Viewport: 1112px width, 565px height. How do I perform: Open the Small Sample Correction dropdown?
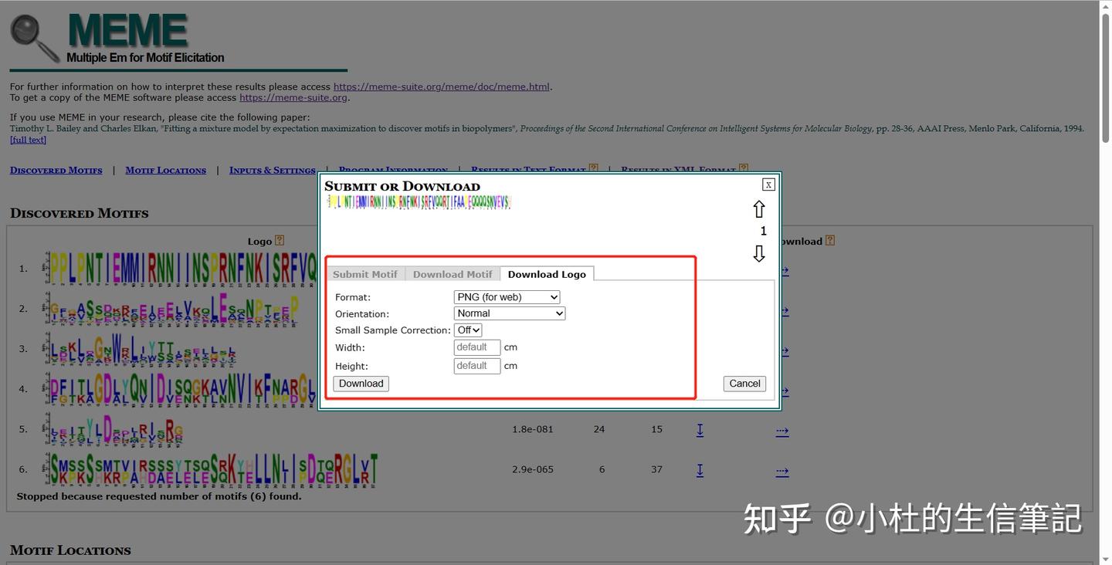[x=467, y=330]
